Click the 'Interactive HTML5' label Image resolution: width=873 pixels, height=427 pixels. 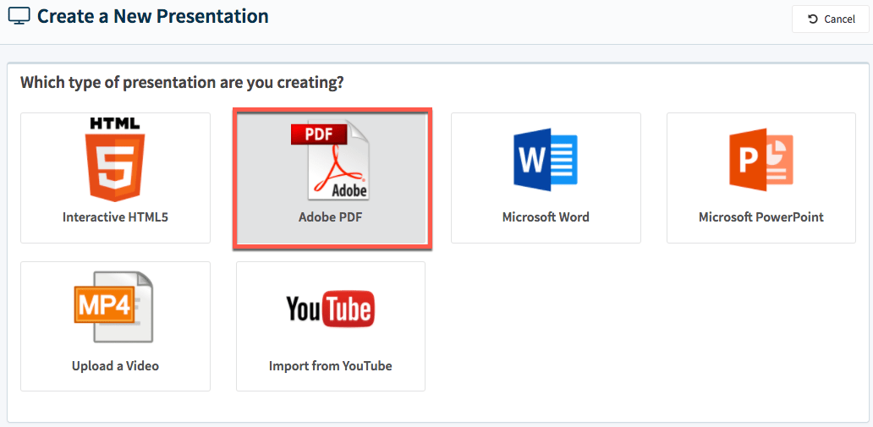click(115, 217)
